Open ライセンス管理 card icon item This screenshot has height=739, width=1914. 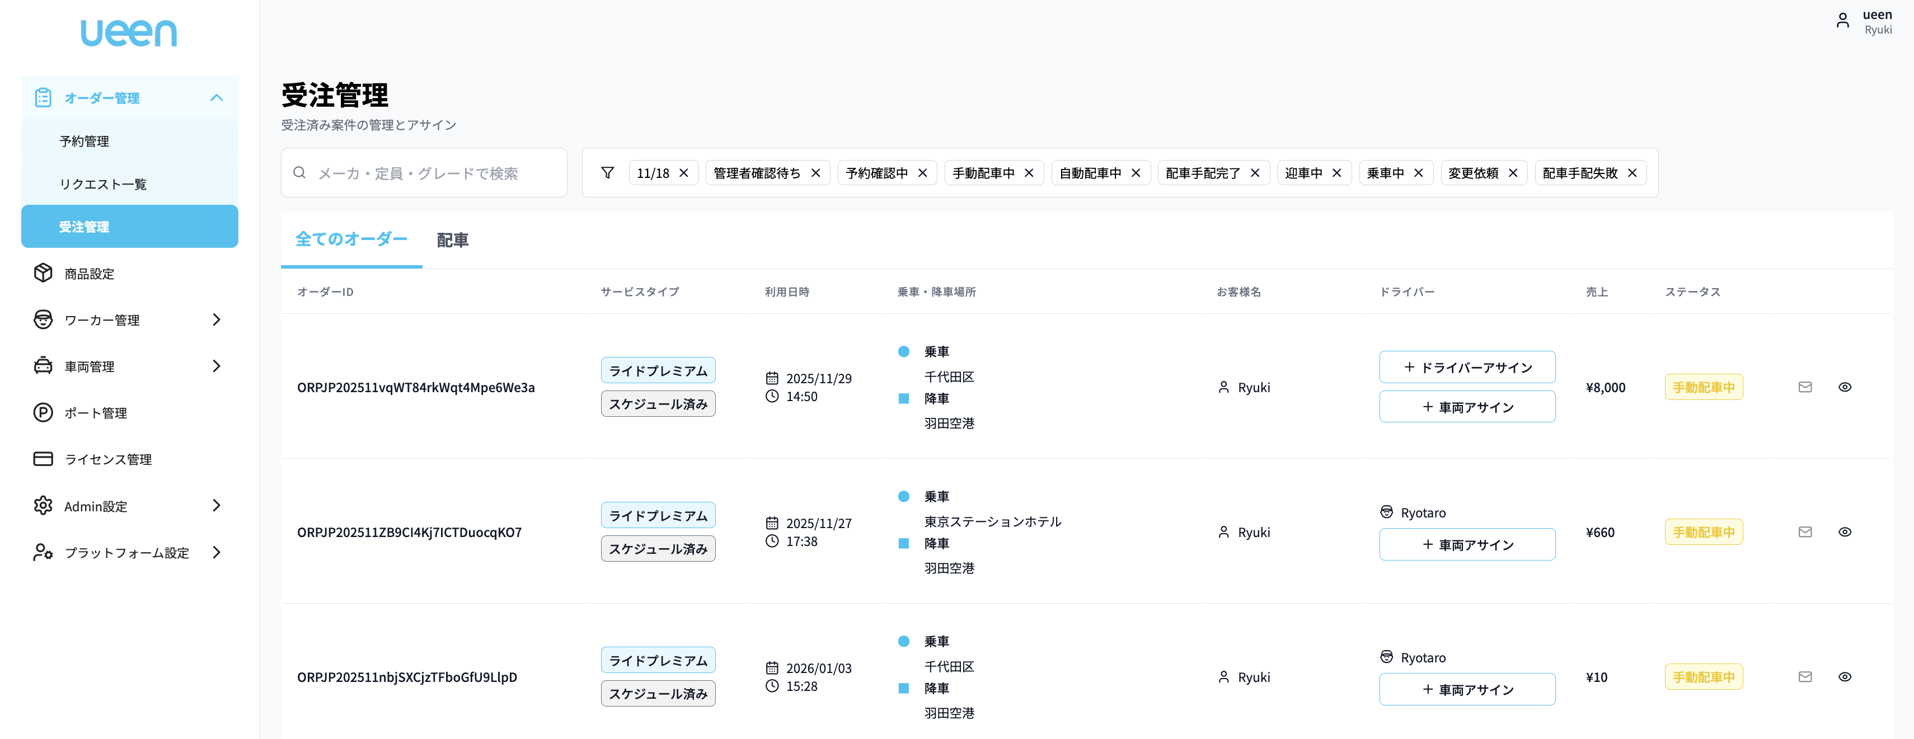tap(108, 459)
